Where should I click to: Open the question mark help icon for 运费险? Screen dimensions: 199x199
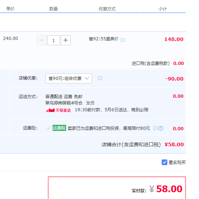(161, 128)
